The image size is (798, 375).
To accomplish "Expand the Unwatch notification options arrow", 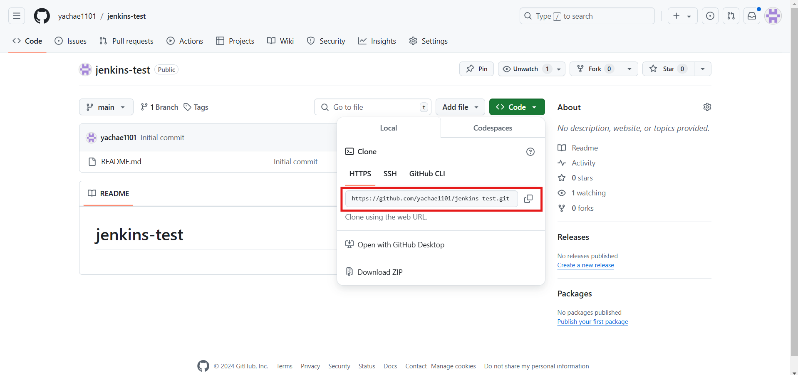I will coord(559,69).
